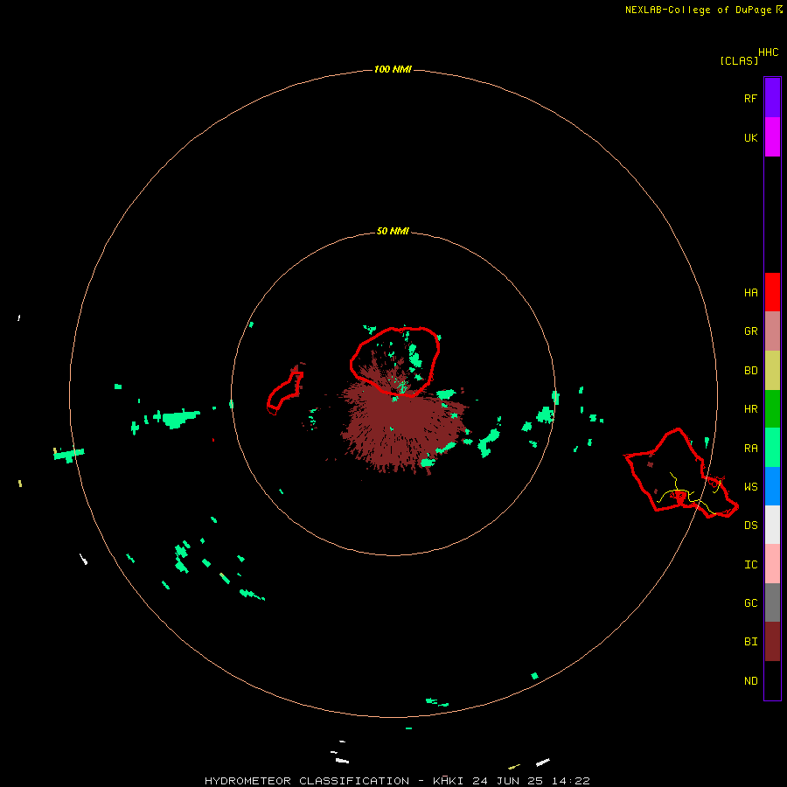
Task: Click the RF purple legend swatch
Action: click(x=772, y=98)
